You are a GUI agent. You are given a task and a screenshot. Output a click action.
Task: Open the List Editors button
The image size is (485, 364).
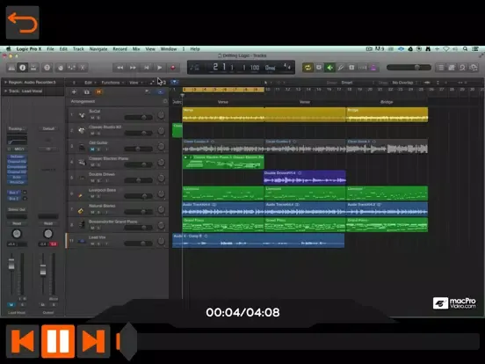pos(441,68)
